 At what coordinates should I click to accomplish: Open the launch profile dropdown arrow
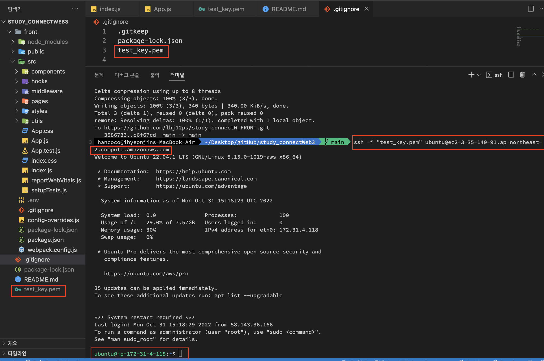coord(479,75)
